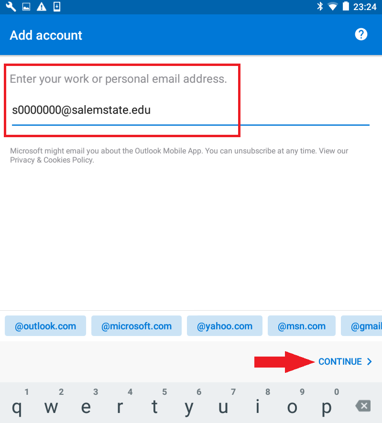The width and height of the screenshot is (382, 423).
Task: Tap the download notification icon
Action: click(57, 7)
